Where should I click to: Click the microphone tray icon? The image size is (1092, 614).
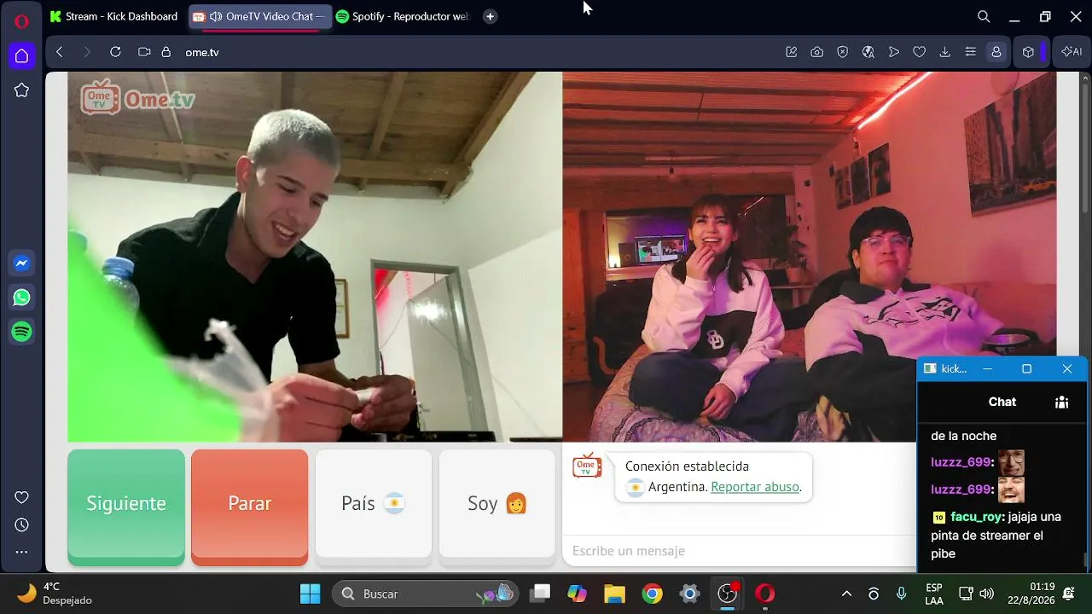[901, 594]
